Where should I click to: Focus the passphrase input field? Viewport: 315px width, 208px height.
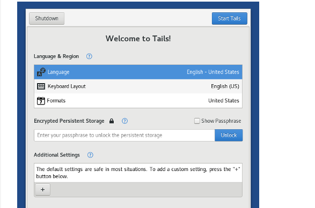[124, 135]
